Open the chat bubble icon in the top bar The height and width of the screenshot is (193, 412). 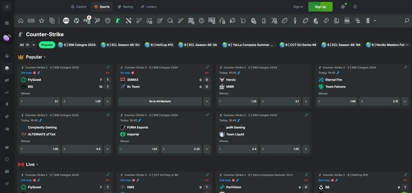(343, 6)
